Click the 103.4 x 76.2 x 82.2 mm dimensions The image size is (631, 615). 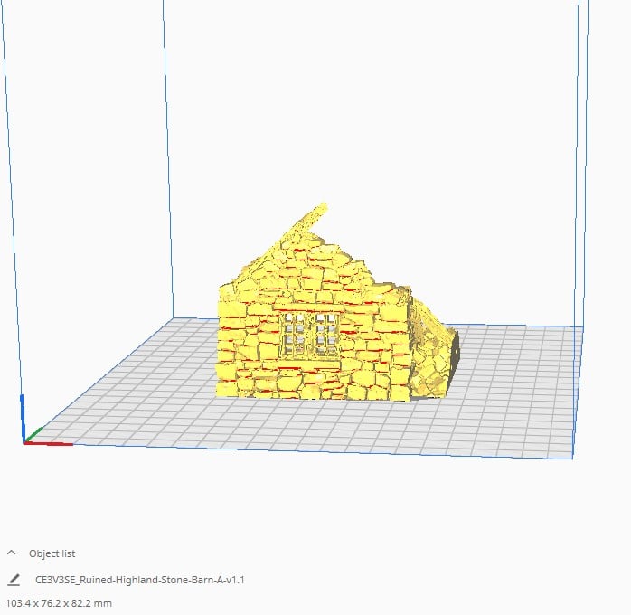point(59,603)
